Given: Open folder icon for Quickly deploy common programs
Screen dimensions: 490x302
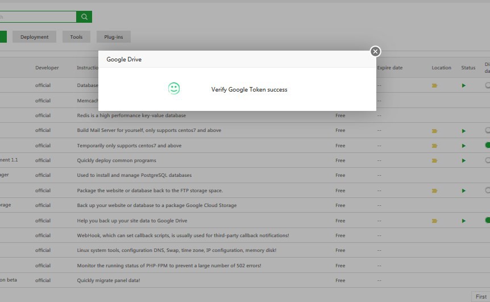Looking at the screenshot, I should click(435, 161).
